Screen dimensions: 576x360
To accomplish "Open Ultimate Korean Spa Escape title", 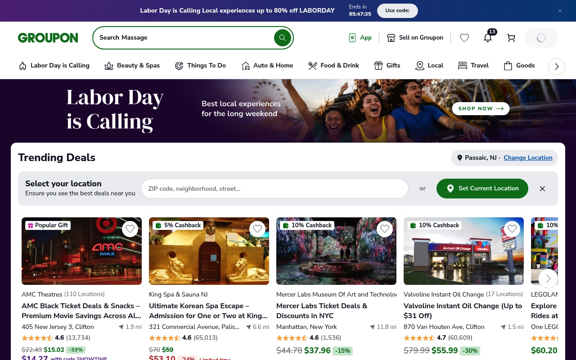I will coord(208,311).
